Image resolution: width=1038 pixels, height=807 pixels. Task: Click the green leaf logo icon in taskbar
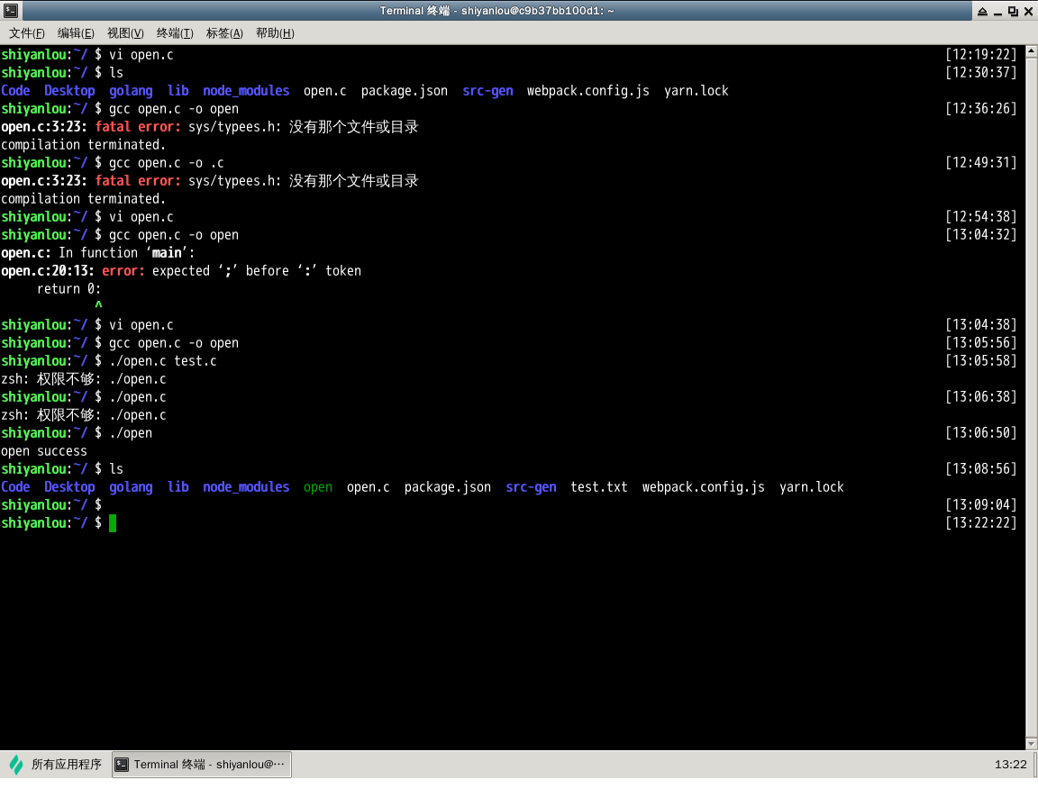(x=16, y=766)
